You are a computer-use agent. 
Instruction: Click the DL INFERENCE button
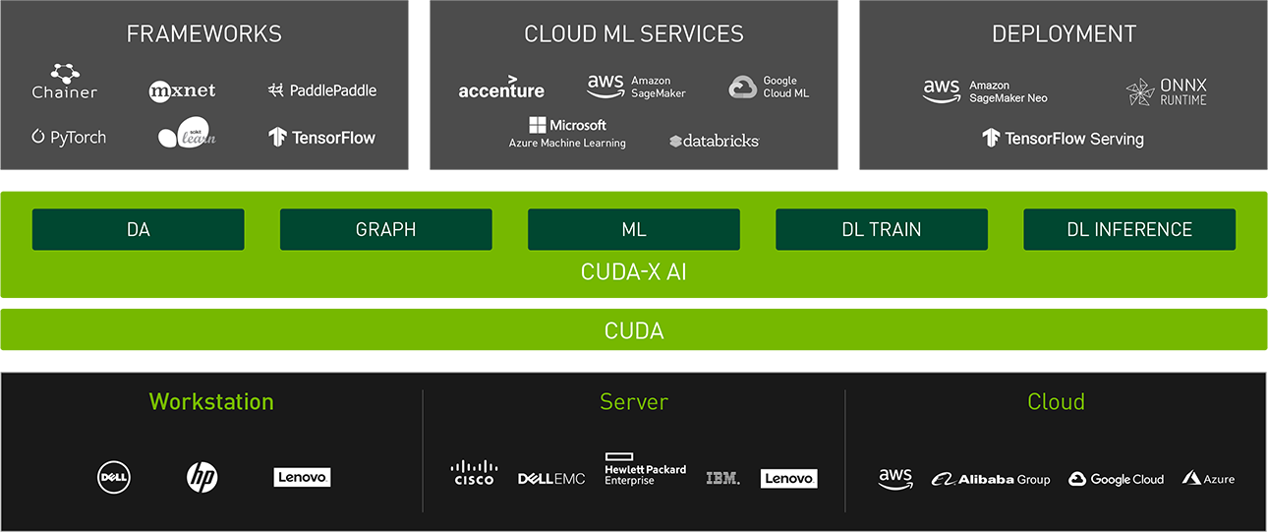[1129, 229]
